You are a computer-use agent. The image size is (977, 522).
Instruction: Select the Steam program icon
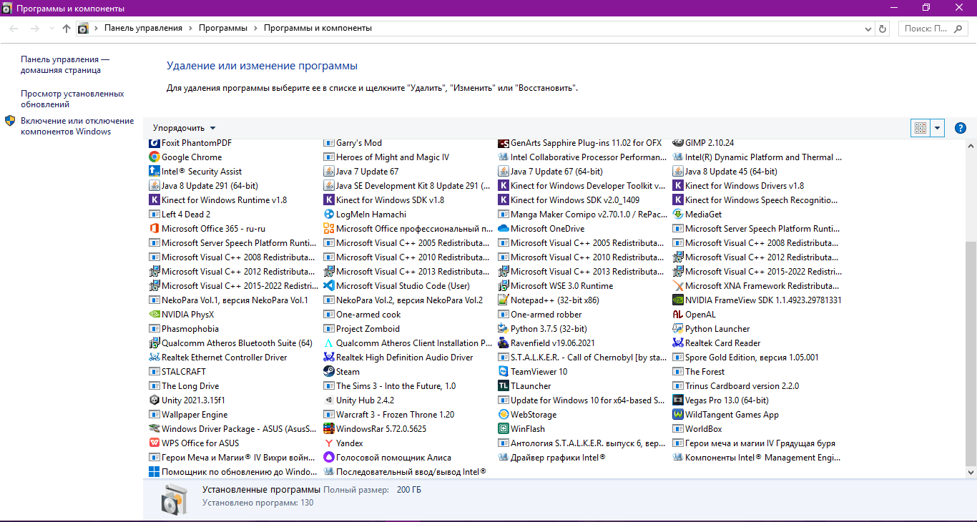(x=329, y=372)
